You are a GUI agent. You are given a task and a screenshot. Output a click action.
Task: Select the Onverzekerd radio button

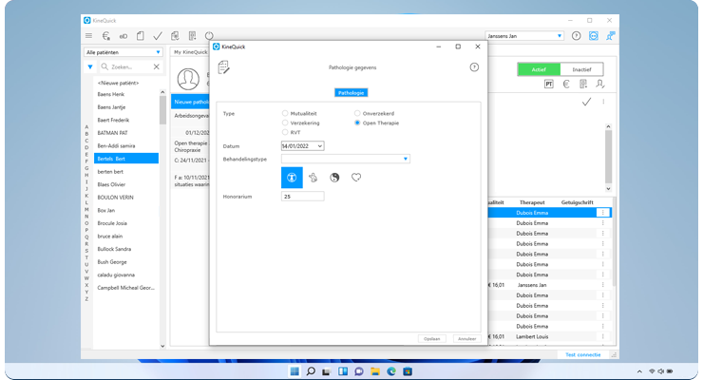(357, 113)
